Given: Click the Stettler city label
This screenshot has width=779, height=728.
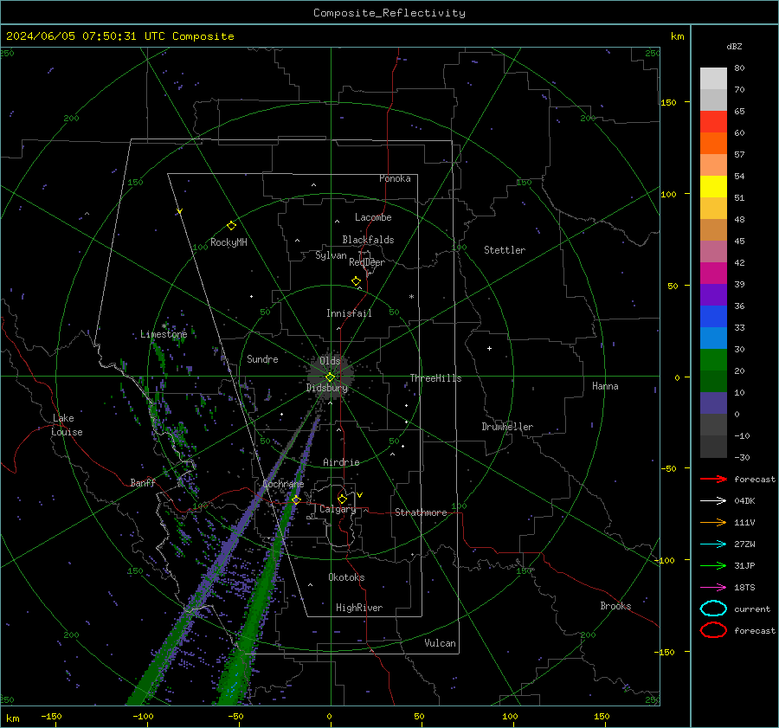Looking at the screenshot, I should 505,250.
